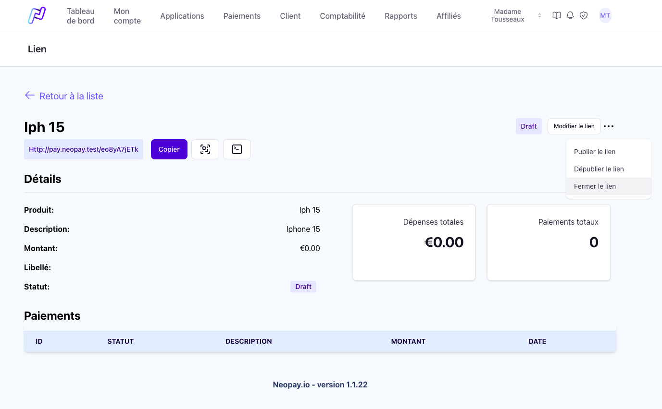Follow the Retour à la liste link
Image resolution: width=662 pixels, height=409 pixels.
click(71, 96)
